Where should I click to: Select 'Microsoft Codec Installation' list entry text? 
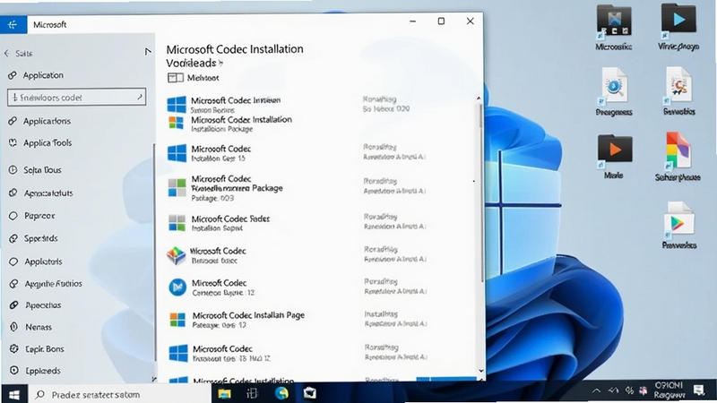point(241,120)
